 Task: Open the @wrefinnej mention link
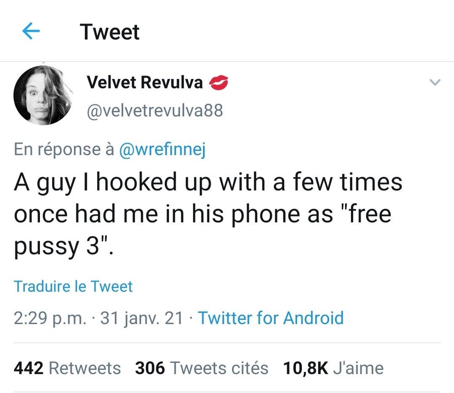click(x=162, y=150)
